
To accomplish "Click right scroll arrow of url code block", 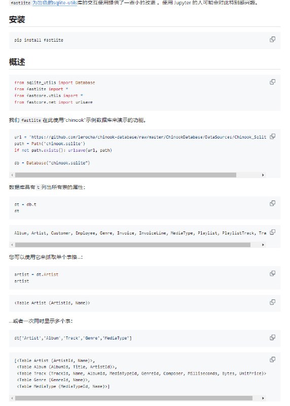I will tap(263, 175).
